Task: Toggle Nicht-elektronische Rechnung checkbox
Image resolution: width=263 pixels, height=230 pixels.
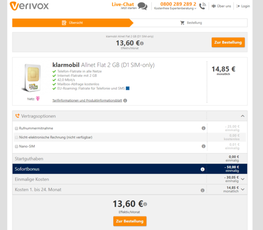Action: coord(16,138)
